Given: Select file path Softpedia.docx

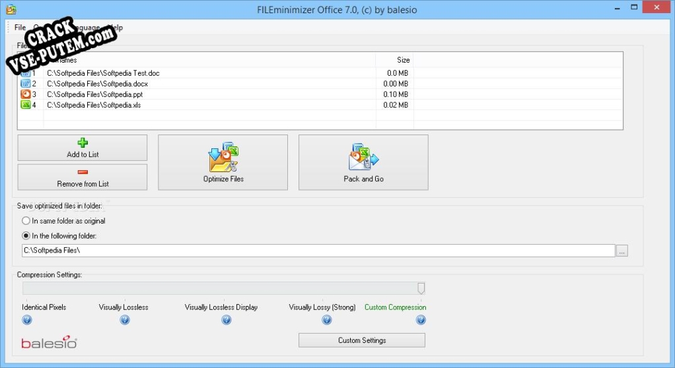Looking at the screenshot, I should (x=97, y=84).
